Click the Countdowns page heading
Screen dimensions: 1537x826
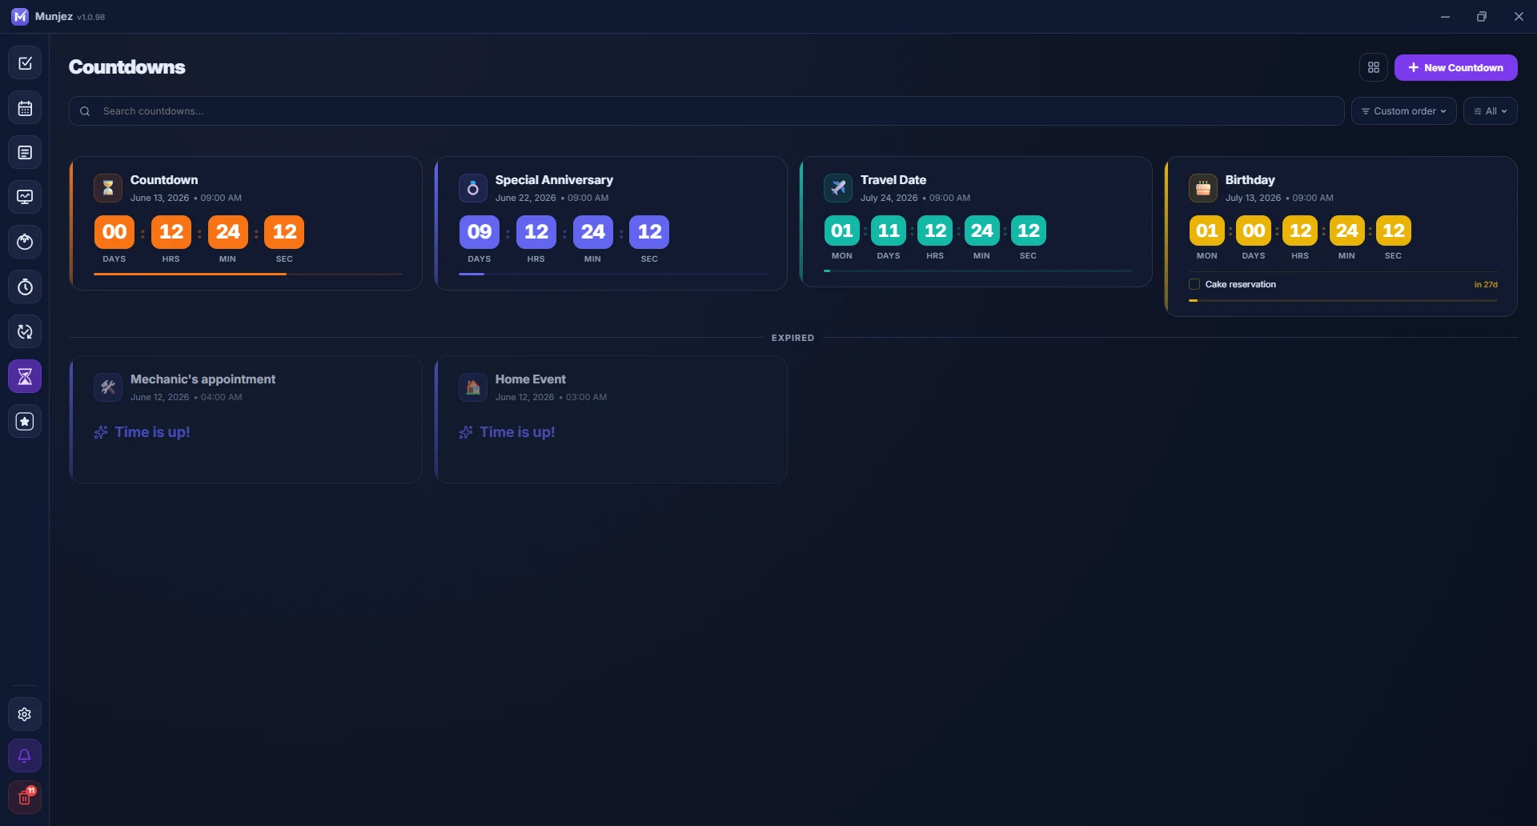(127, 67)
